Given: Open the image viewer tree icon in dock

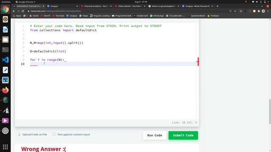Looking at the screenshot, I should (6, 80).
